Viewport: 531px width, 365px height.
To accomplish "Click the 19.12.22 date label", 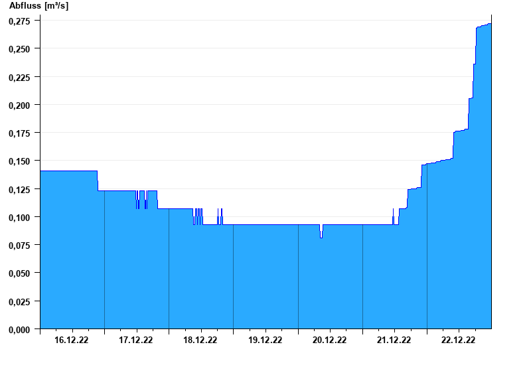I will 265,340.
